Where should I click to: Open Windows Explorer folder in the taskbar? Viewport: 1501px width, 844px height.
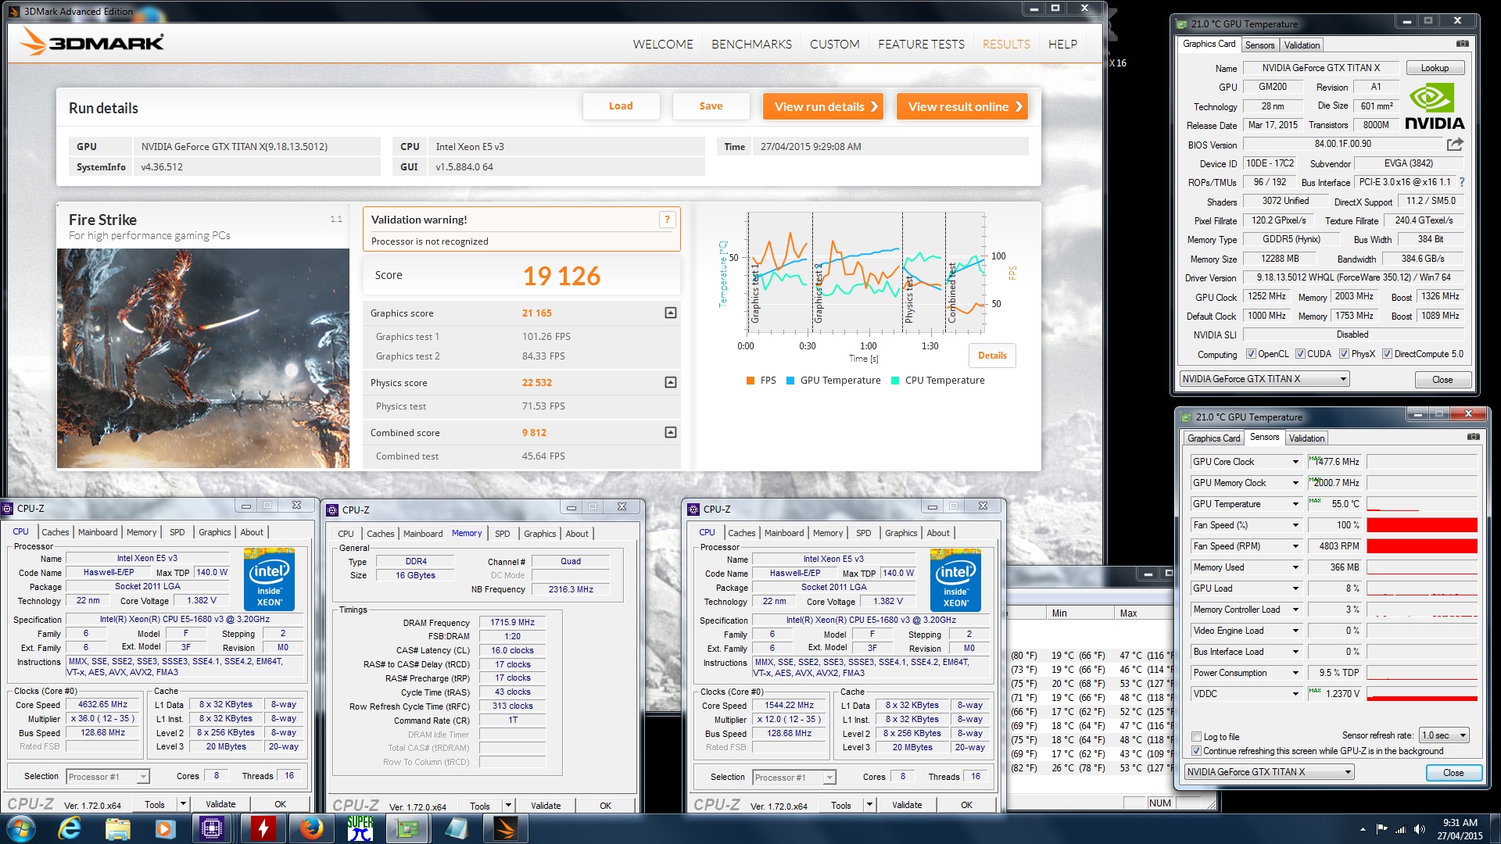[117, 828]
